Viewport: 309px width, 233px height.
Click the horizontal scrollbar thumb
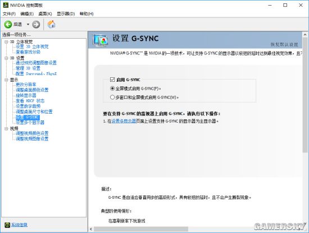141,229
